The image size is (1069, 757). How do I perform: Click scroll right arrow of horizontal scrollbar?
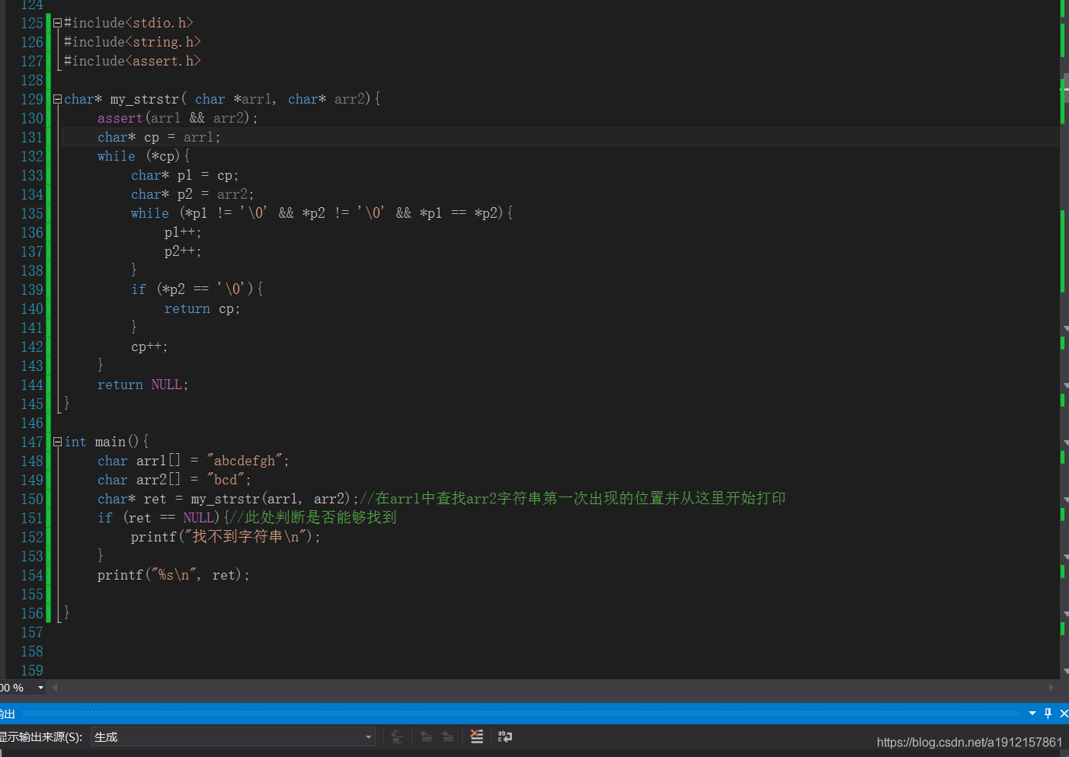pos(1051,687)
